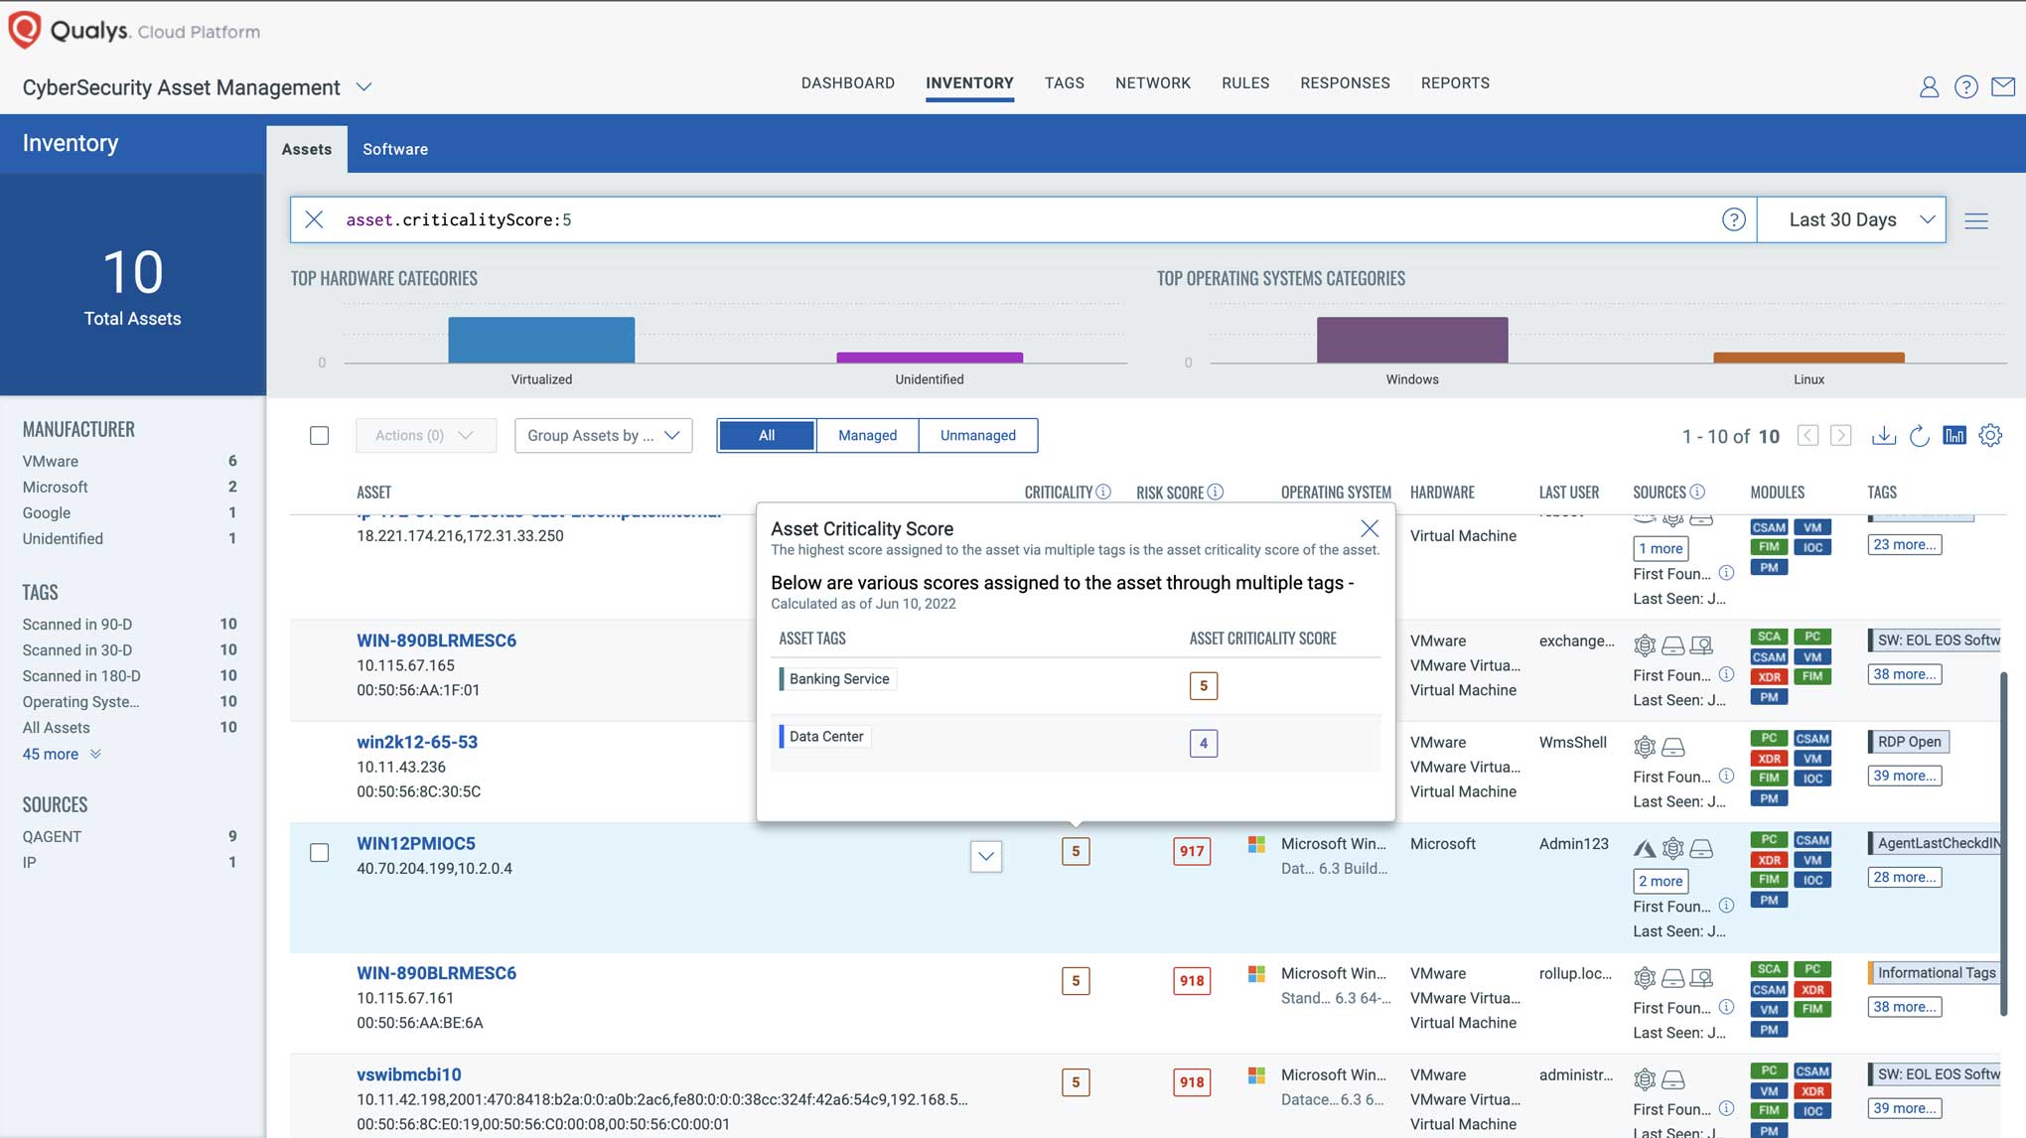Download the asset list
The height and width of the screenshot is (1138, 2026).
pyautogui.click(x=1883, y=436)
